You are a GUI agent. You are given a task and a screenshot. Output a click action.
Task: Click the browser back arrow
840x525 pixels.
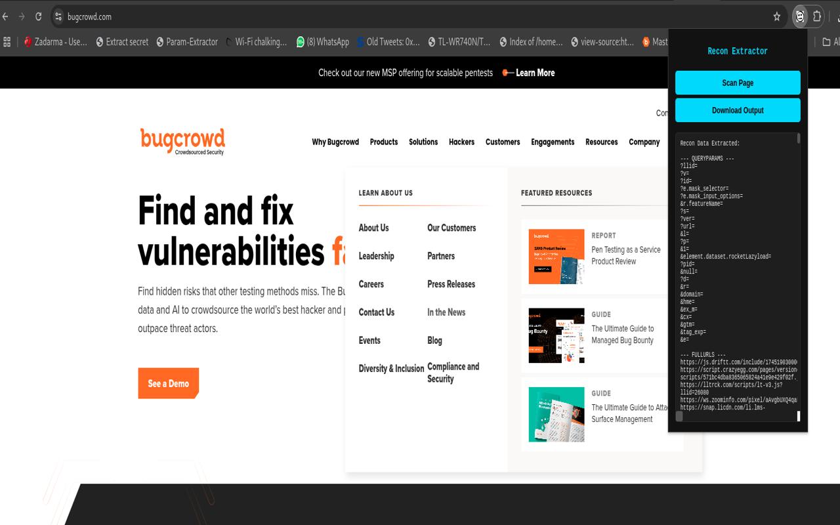click(6, 16)
